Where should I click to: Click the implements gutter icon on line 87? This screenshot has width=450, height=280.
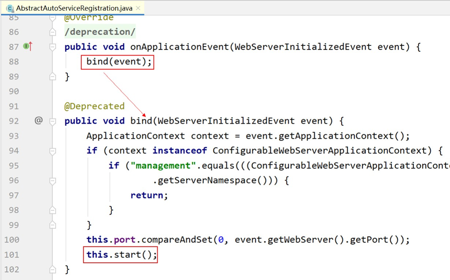click(x=28, y=46)
